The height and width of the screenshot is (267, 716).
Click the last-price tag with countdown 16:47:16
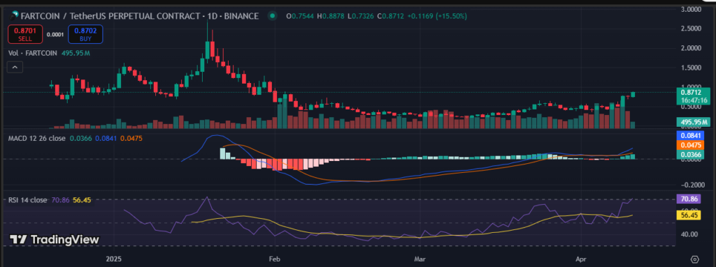point(693,96)
